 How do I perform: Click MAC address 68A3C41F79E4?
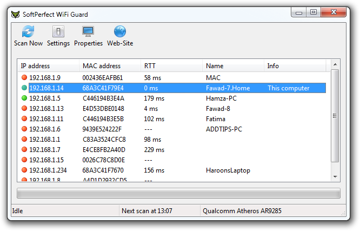pyautogui.click(x=103, y=88)
